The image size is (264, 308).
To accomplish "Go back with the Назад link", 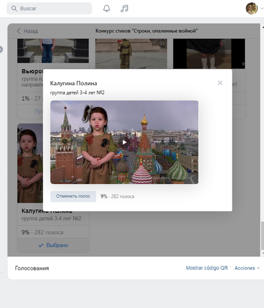I will click(x=27, y=31).
